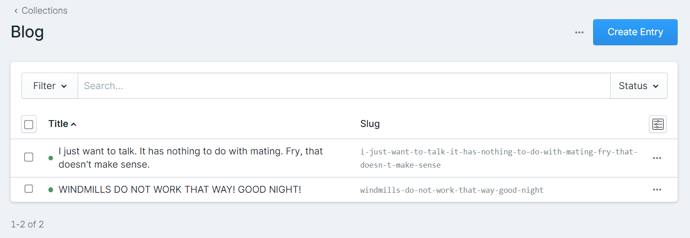Go back to Collections
The width and height of the screenshot is (690, 238).
pyautogui.click(x=44, y=11)
